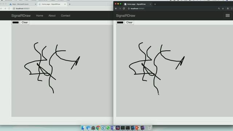The image size is (233, 131).
Task: Click SignalRDraw brand in right window
Action: (x=126, y=16)
